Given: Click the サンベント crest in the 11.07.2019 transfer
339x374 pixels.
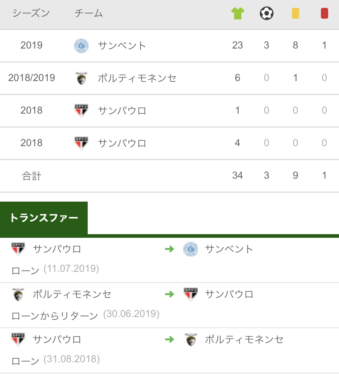Looking at the screenshot, I should point(190,249).
